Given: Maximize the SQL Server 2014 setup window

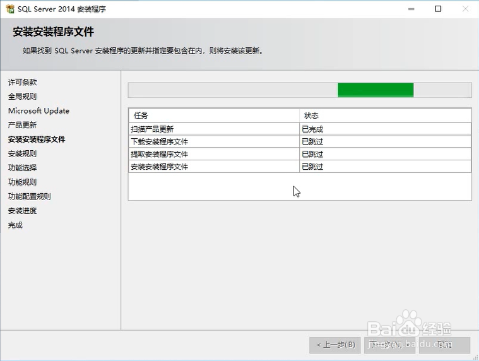Looking at the screenshot, I should 438,9.
